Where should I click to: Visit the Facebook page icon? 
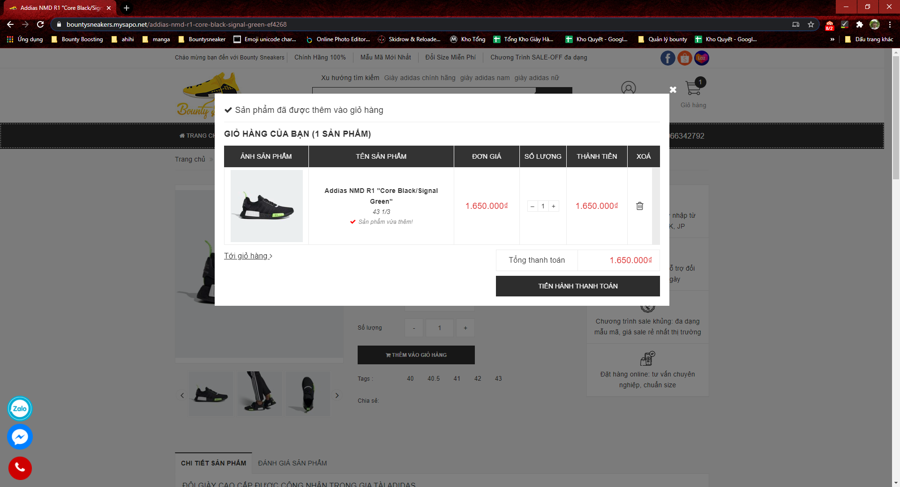tap(668, 58)
